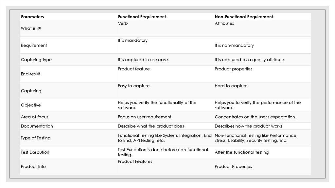The height and width of the screenshot is (188, 335).
Task: Click the 'Verb' cell
Action: tap(123, 24)
